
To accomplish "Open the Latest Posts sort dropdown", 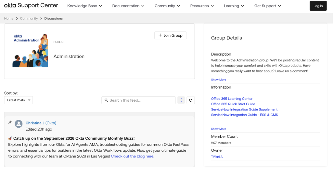I will pyautogui.click(x=19, y=100).
